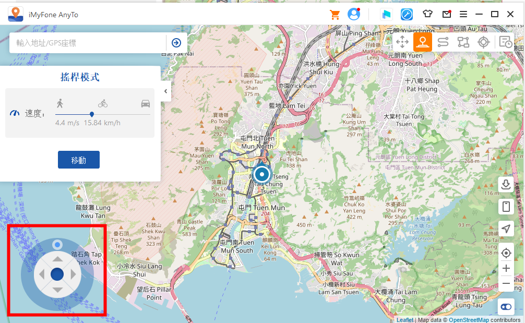Click the current location marker on map
Image resolution: width=525 pixels, height=323 pixels.
262,174
